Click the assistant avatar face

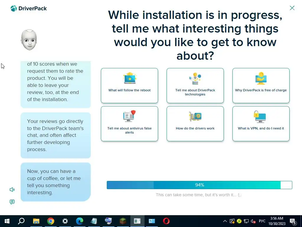pyautogui.click(x=29, y=40)
